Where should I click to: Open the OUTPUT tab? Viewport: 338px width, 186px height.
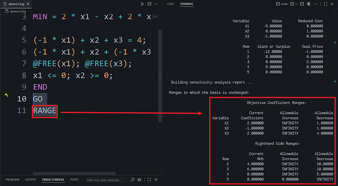point(30,180)
